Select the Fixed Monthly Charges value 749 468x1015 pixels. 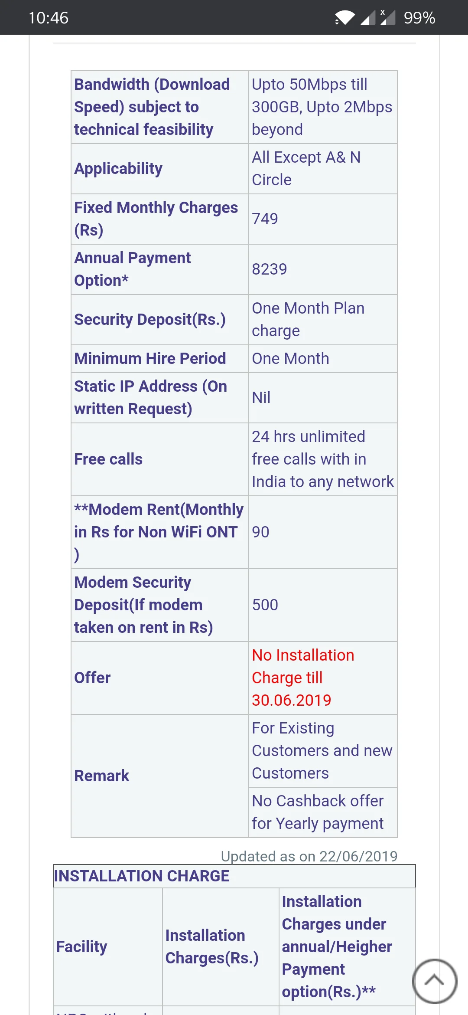pyautogui.click(x=265, y=219)
